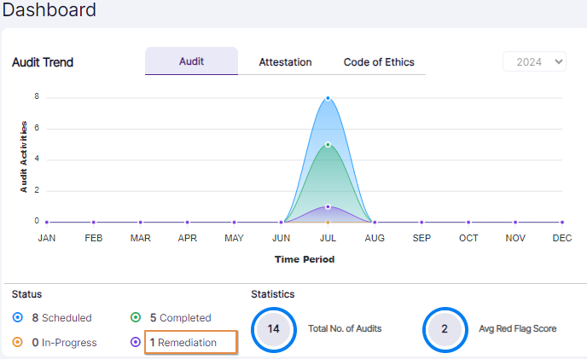Click the blue Scheduled status legend icon
Screen dimensions: 587x359
click(x=18, y=318)
